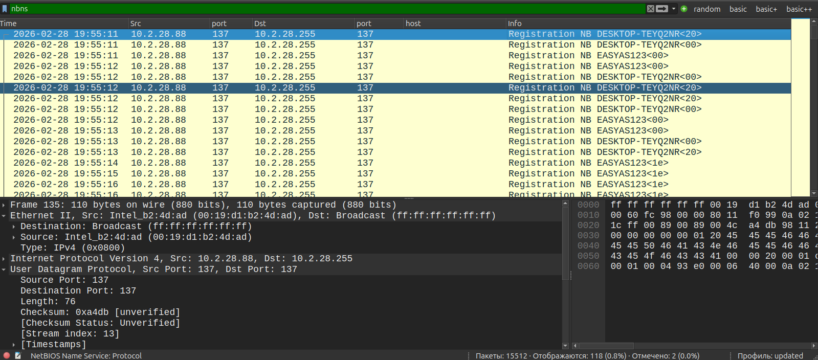Click hex offset 0000 in bytes pane

pos(588,205)
